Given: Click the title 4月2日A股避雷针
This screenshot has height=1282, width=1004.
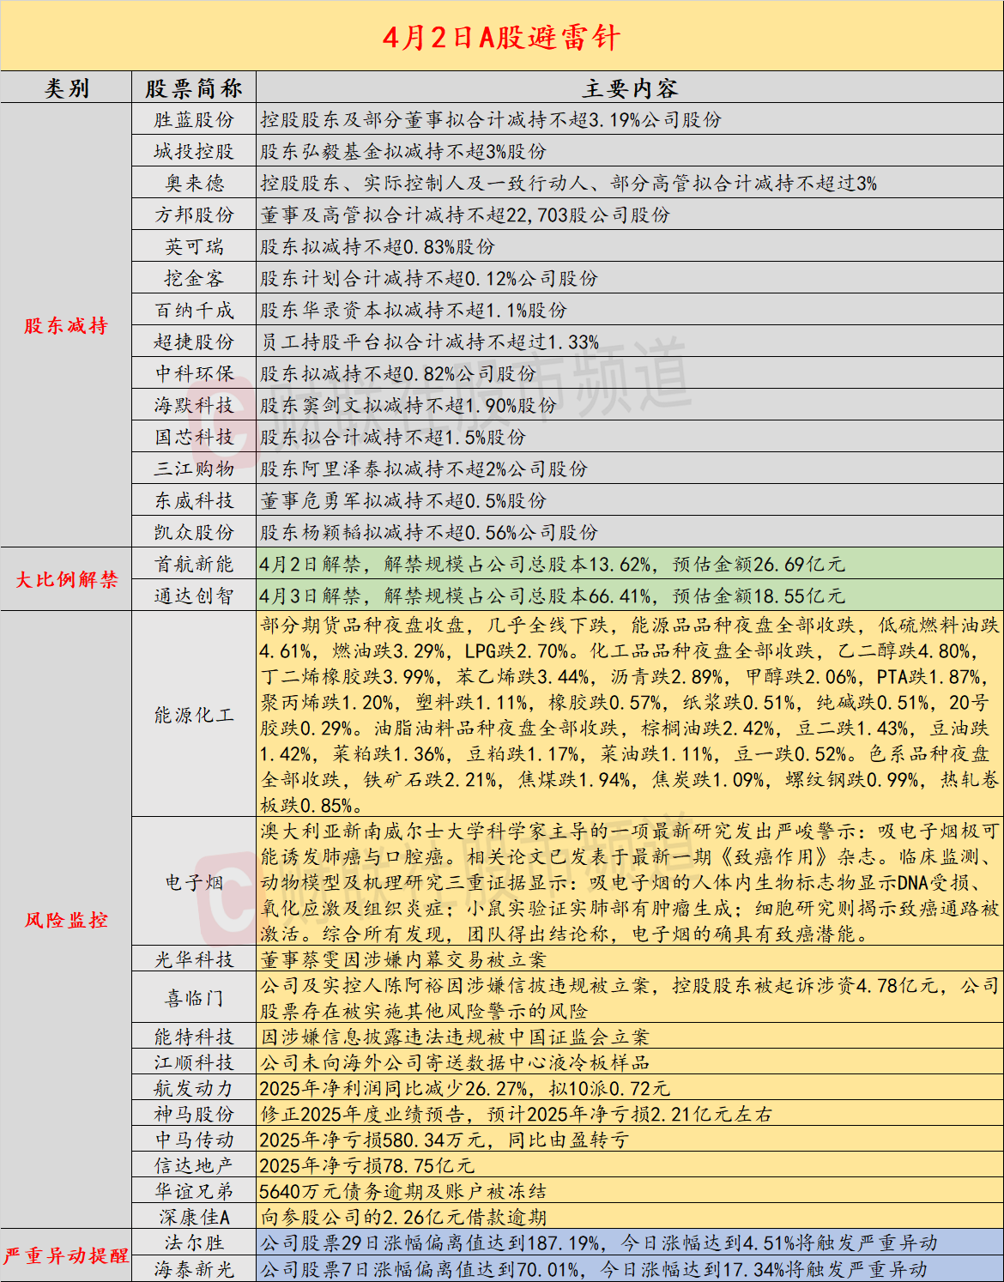Looking at the screenshot, I should point(501,37).
